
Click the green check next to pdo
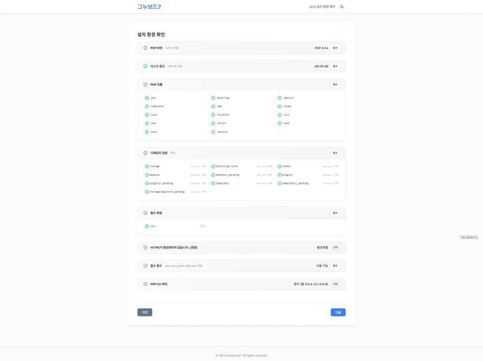[x=147, y=98]
